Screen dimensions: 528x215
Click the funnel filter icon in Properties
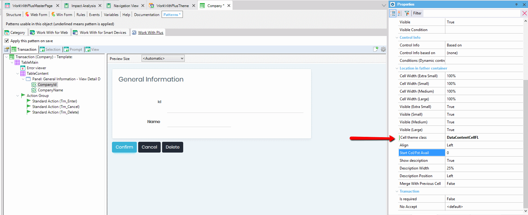coord(407,13)
